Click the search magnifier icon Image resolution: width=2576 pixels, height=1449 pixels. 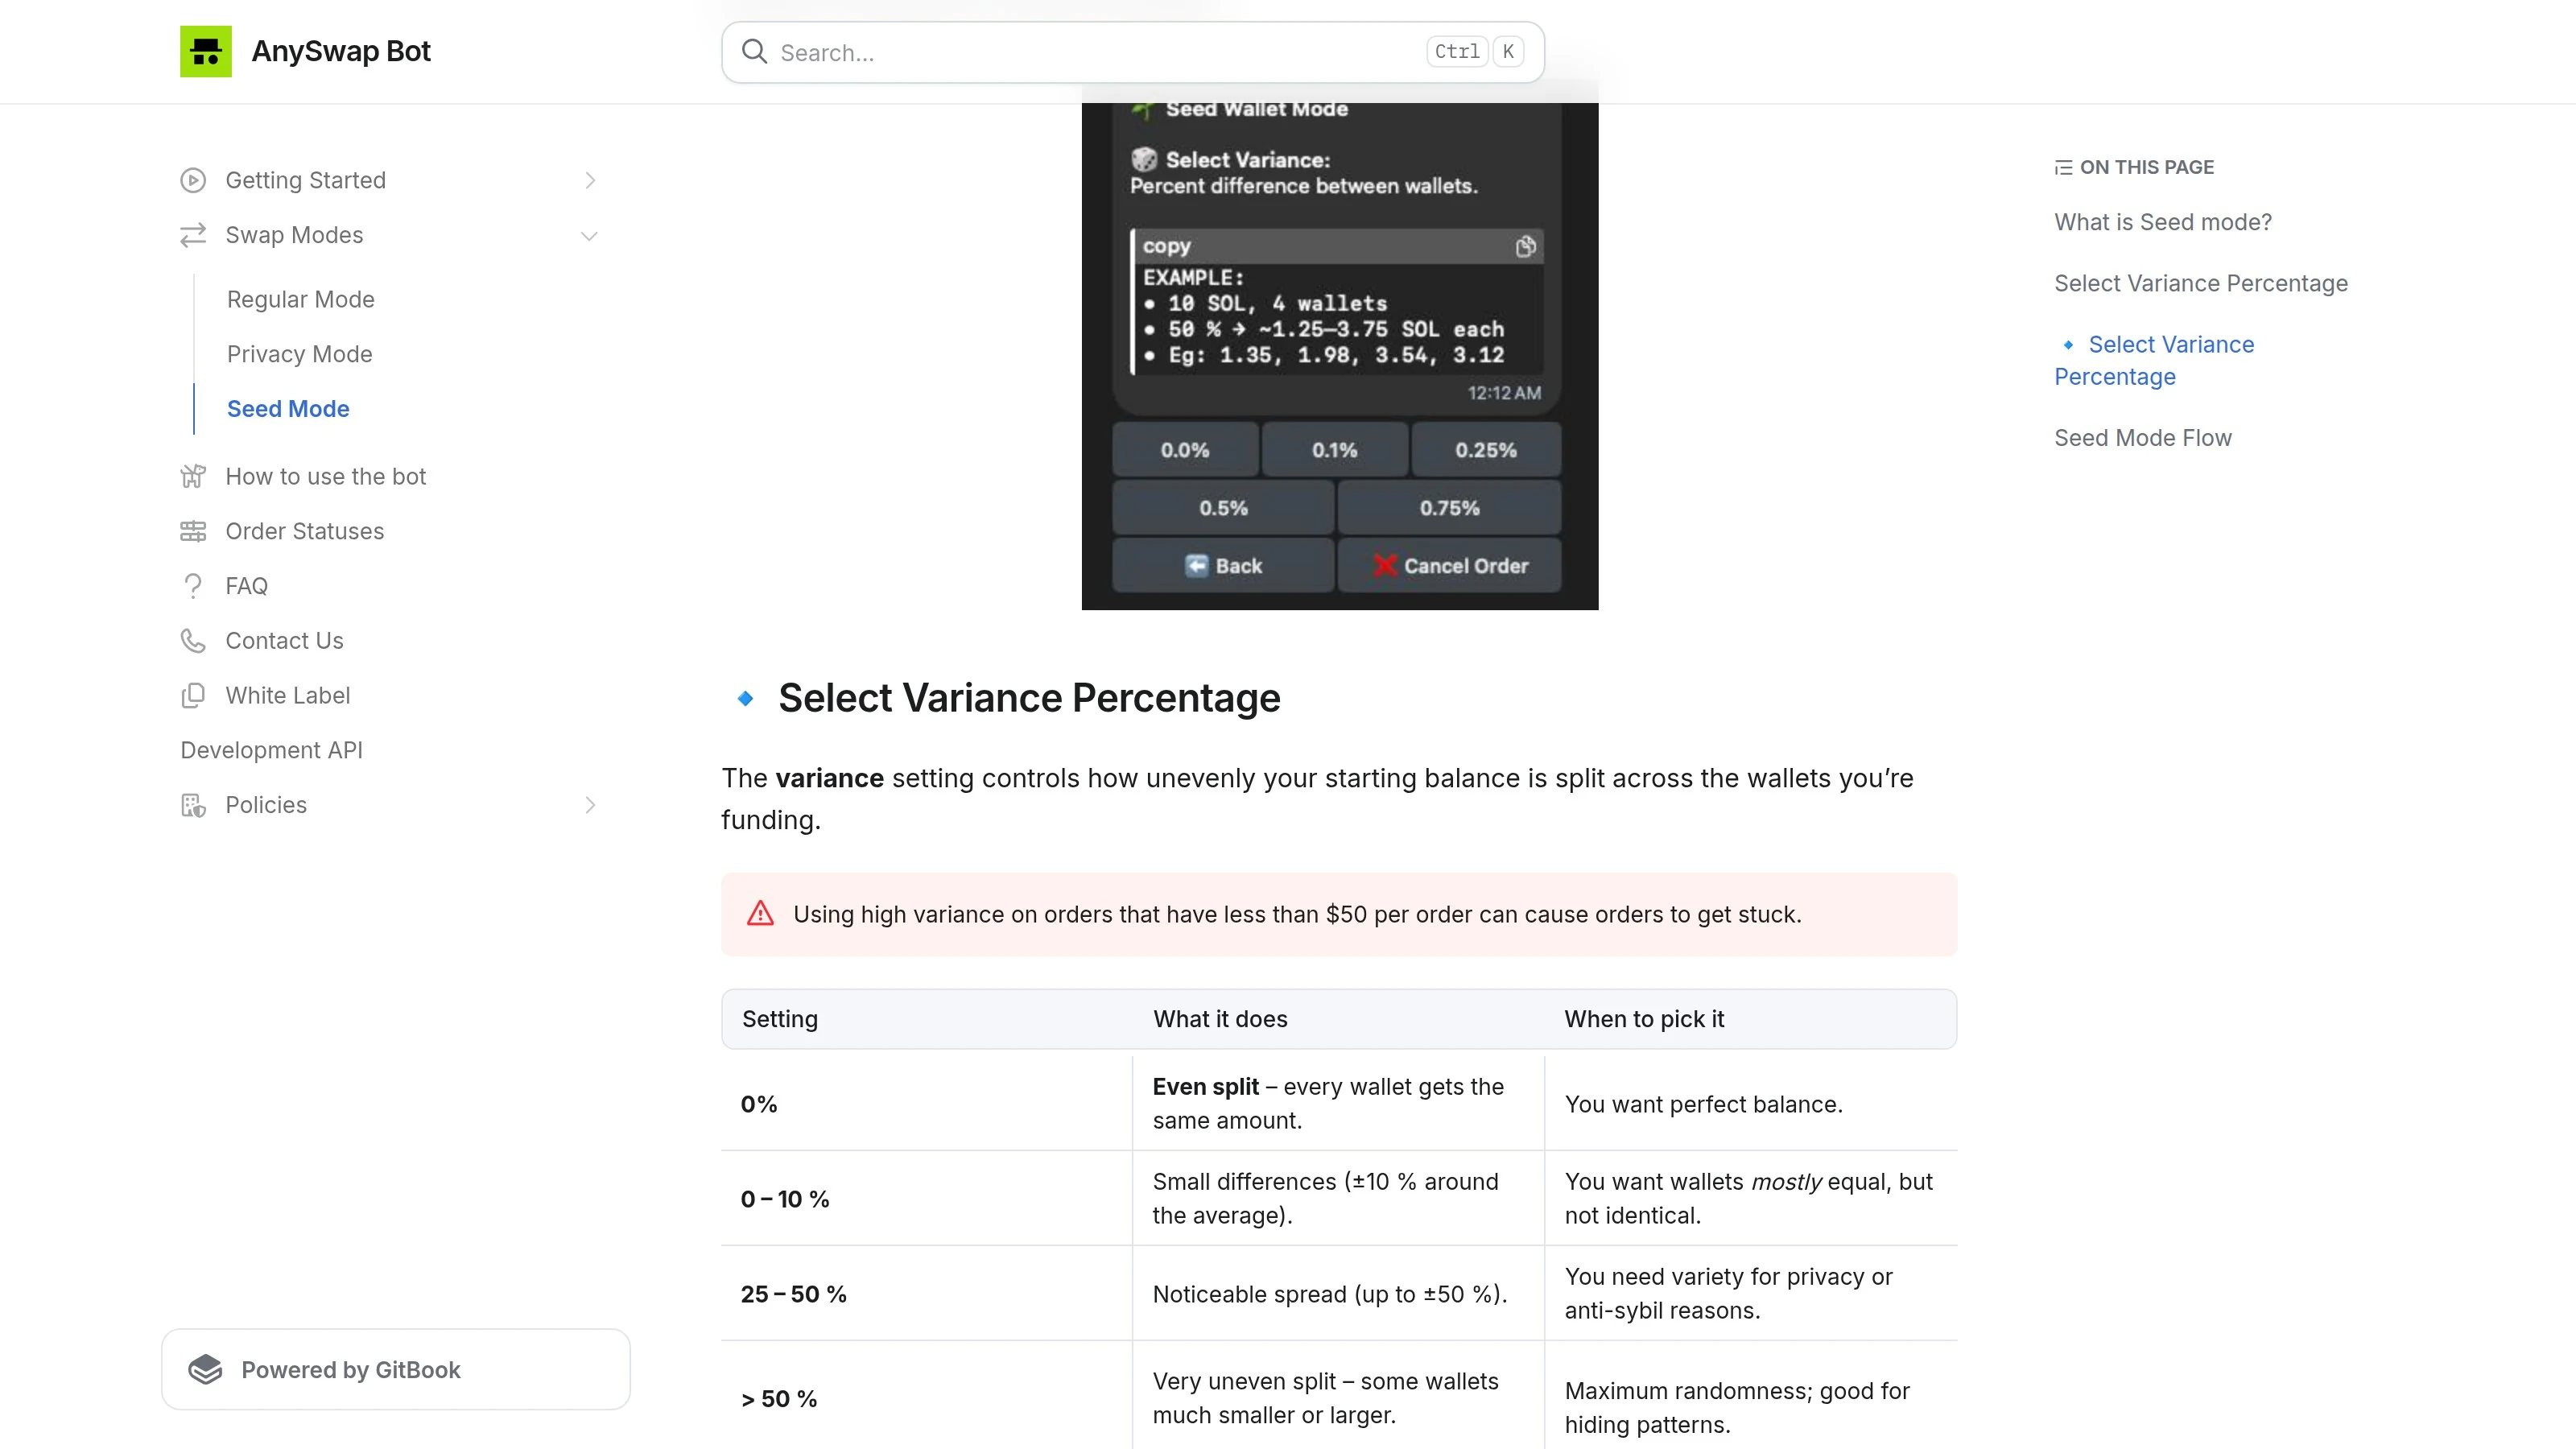(754, 52)
